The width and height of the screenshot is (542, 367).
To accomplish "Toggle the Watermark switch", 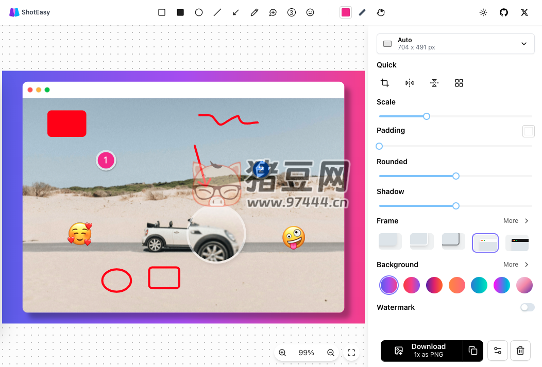I will pos(527,307).
